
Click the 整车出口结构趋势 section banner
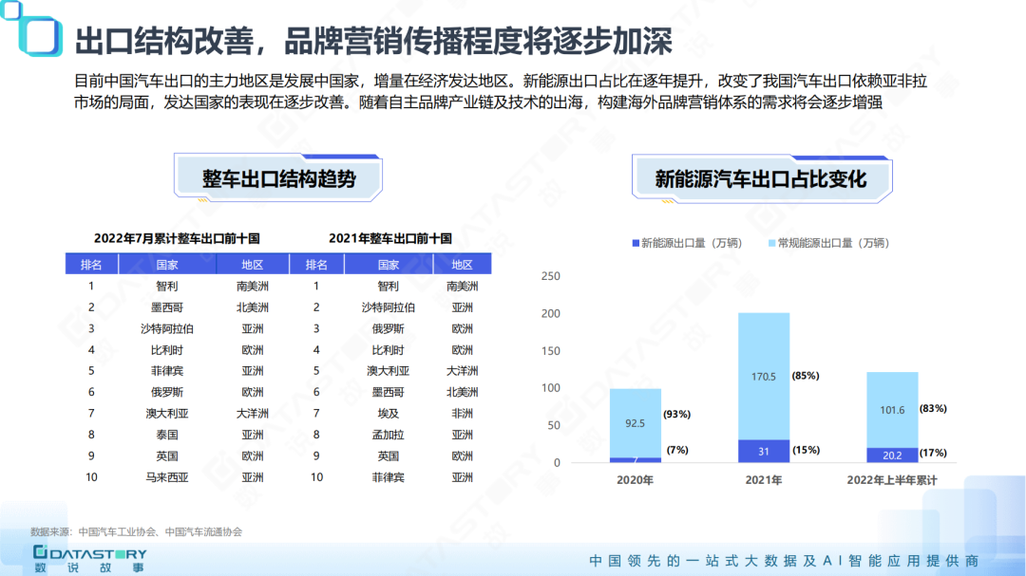278,177
